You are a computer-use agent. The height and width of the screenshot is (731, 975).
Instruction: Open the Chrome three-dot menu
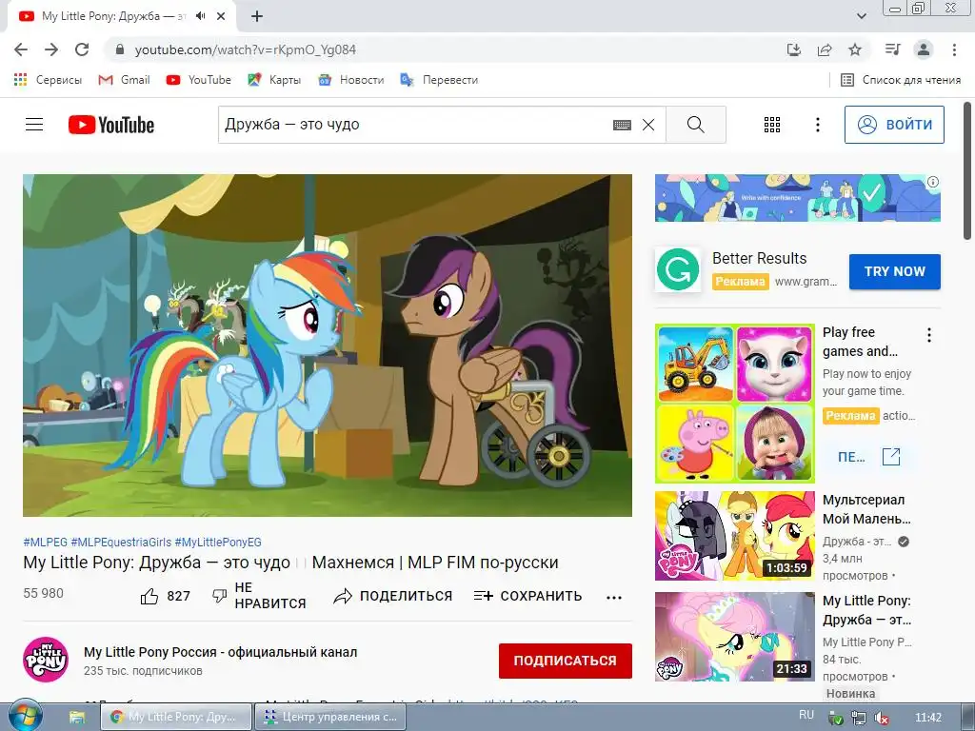pos(954,49)
